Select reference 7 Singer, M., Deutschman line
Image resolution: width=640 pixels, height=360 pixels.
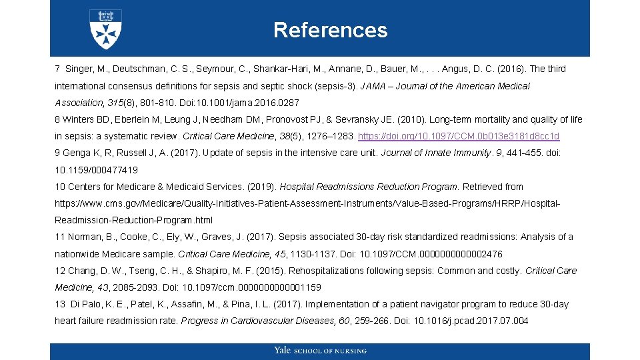pyautogui.click(x=310, y=69)
